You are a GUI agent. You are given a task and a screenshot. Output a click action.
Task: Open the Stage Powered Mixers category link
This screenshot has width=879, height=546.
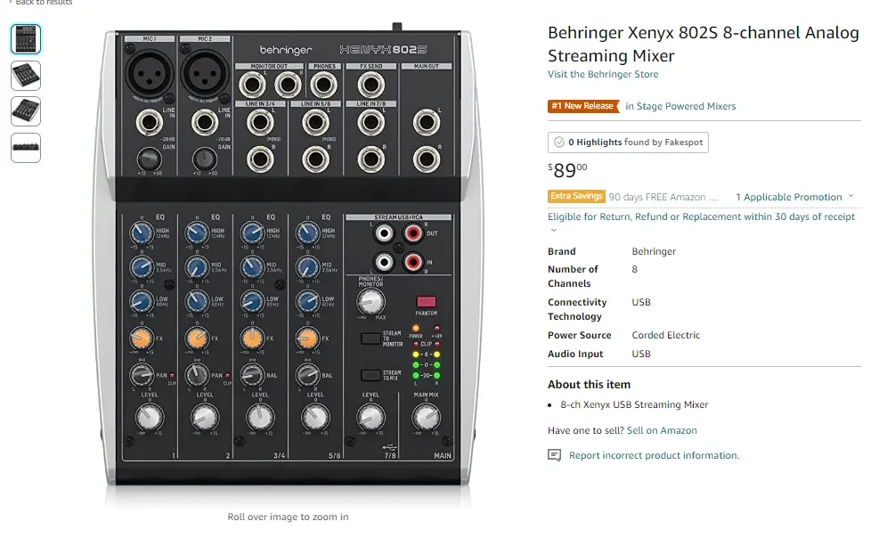coord(680,106)
